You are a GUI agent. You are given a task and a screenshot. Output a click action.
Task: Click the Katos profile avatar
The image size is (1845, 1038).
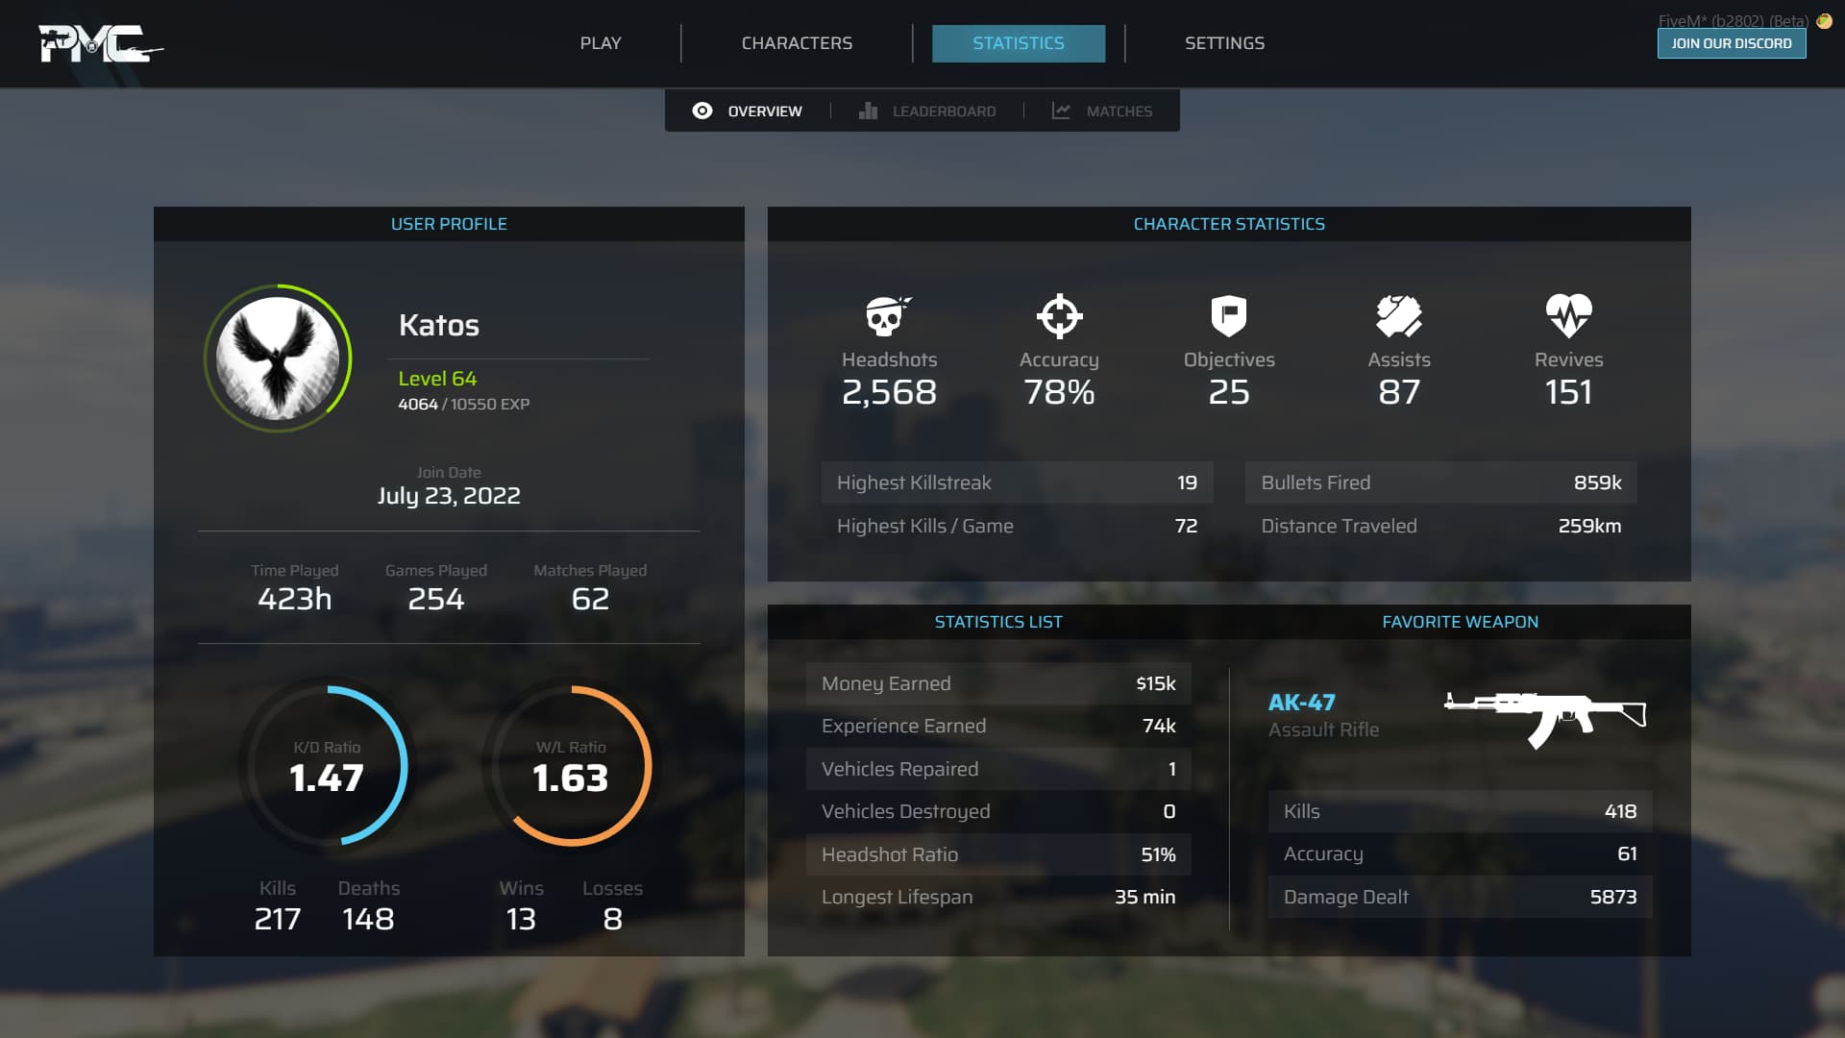pyautogui.click(x=278, y=358)
